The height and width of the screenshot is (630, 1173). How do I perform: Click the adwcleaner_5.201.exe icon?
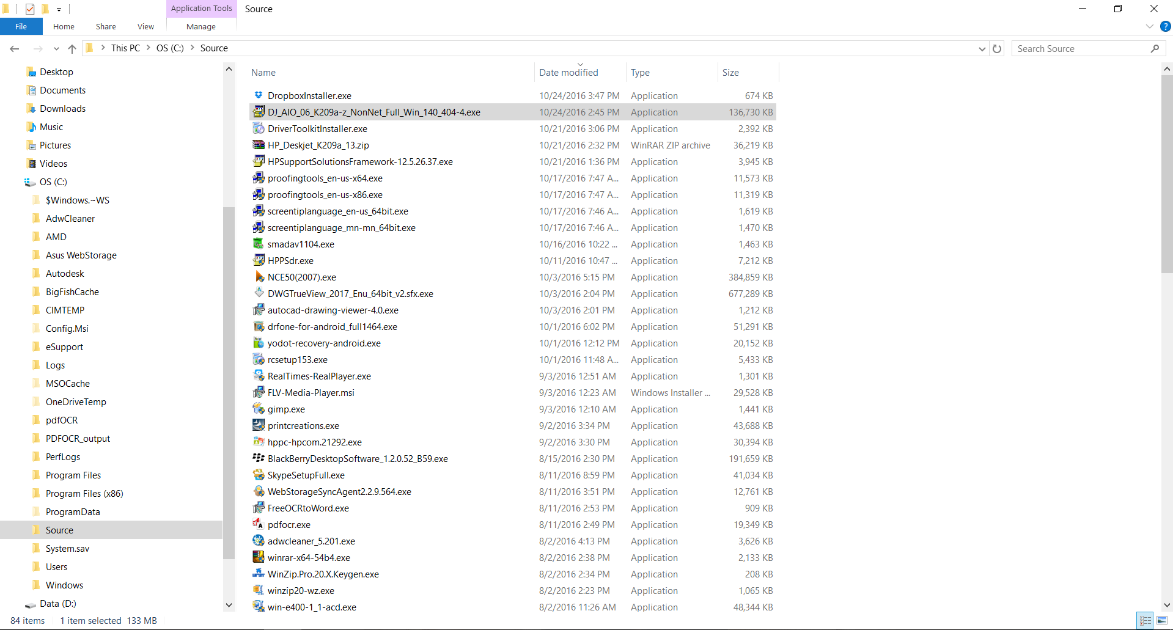[259, 541]
